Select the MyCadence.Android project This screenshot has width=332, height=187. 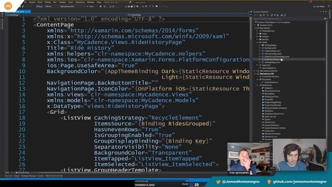269,71
